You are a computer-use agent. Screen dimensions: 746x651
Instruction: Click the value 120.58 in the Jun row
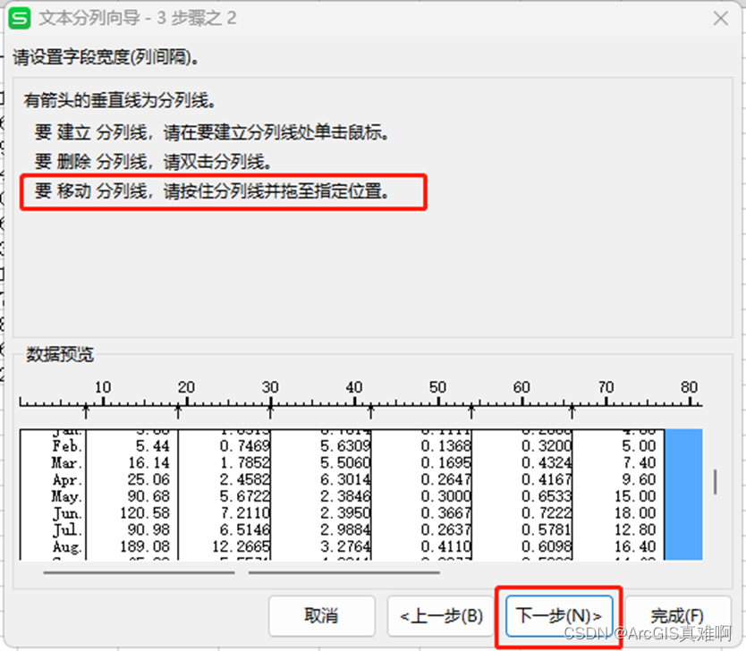(x=145, y=513)
